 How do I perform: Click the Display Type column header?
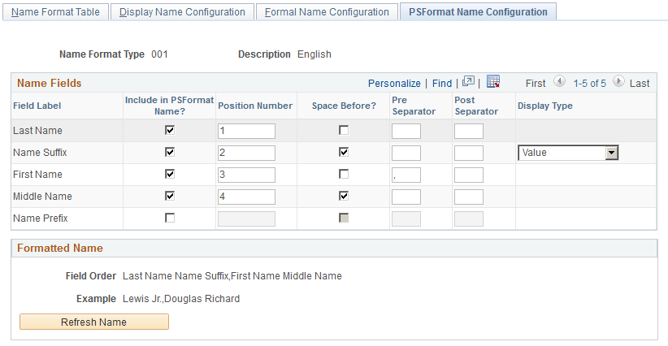[544, 106]
